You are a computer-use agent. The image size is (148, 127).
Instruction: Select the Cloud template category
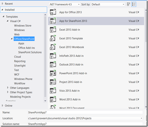tap(17, 57)
